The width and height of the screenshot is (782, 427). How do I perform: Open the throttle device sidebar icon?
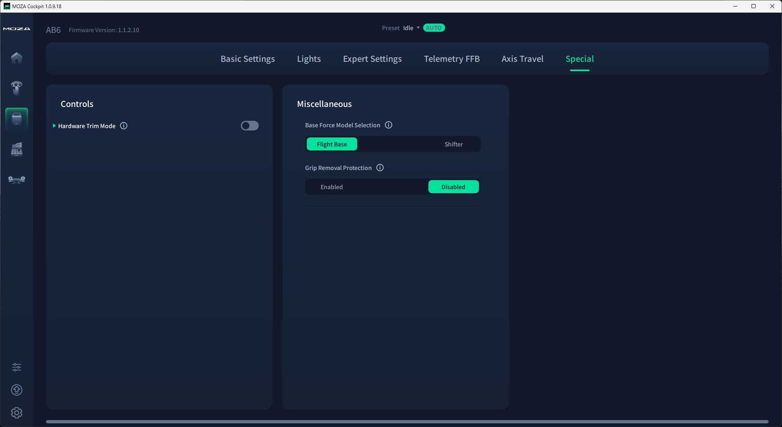coord(17,149)
